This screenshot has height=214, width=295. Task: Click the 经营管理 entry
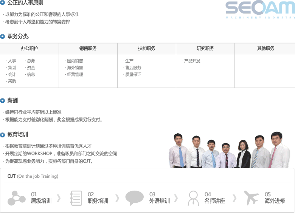pos(74,74)
